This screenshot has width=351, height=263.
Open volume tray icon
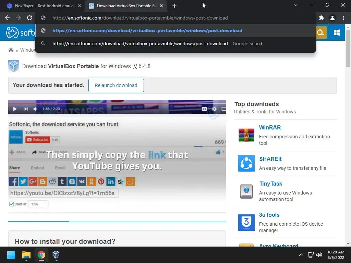(319, 255)
